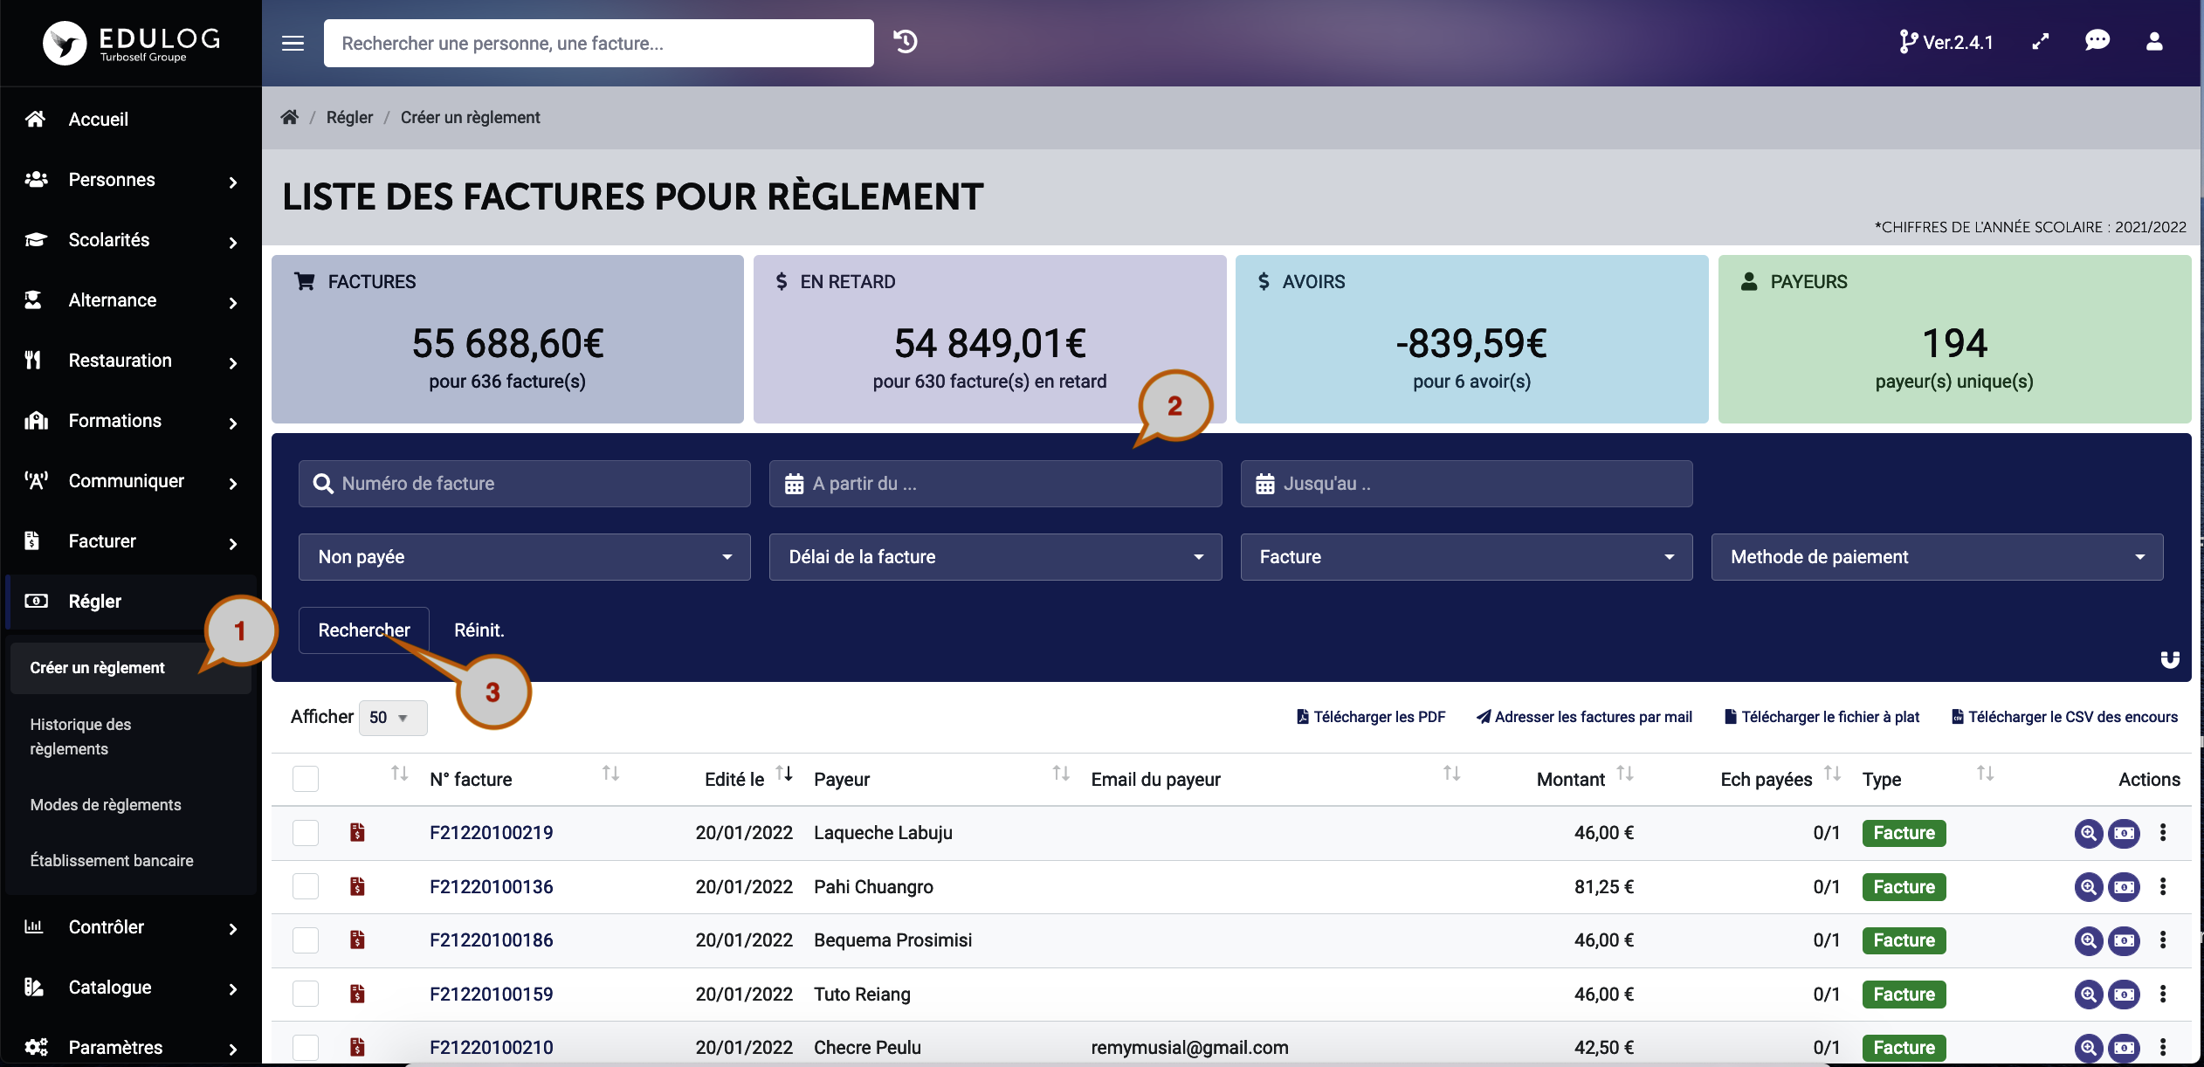Go to Accueil in sidebar
Screen dimensions: 2204x1067
(131, 120)
